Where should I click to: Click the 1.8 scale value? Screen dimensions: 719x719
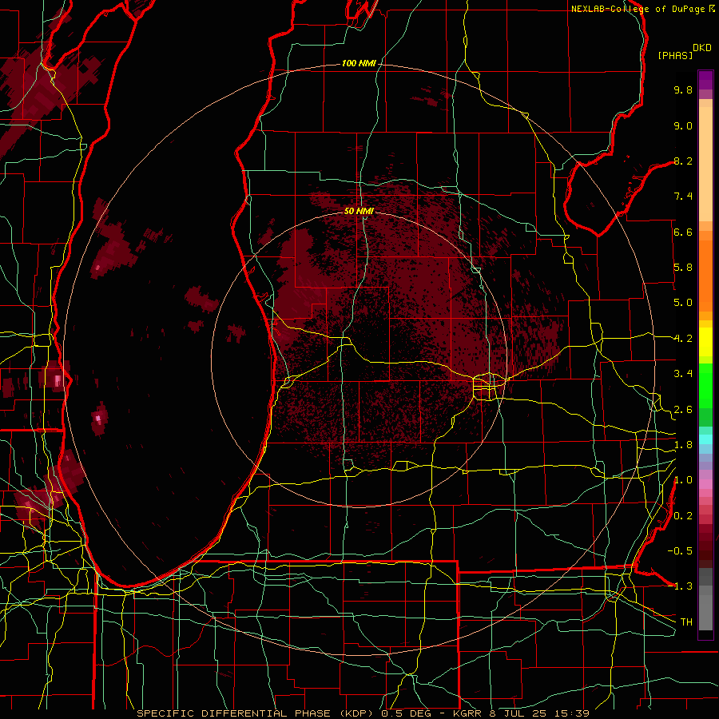683,445
